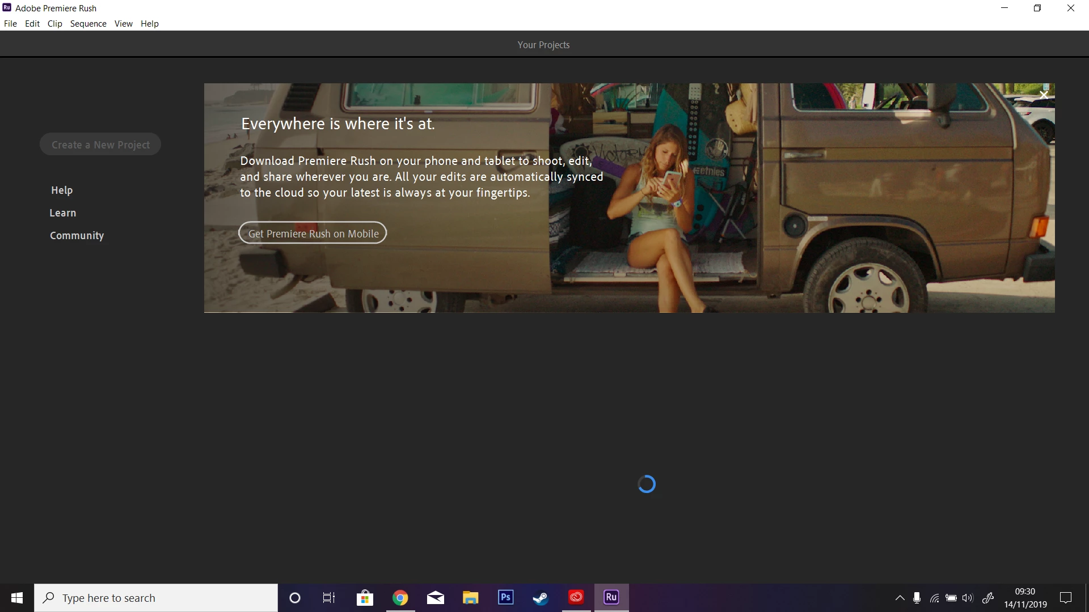Viewport: 1089px width, 612px height.
Task: Click the Premiere Rush taskbar icon
Action: click(611, 597)
